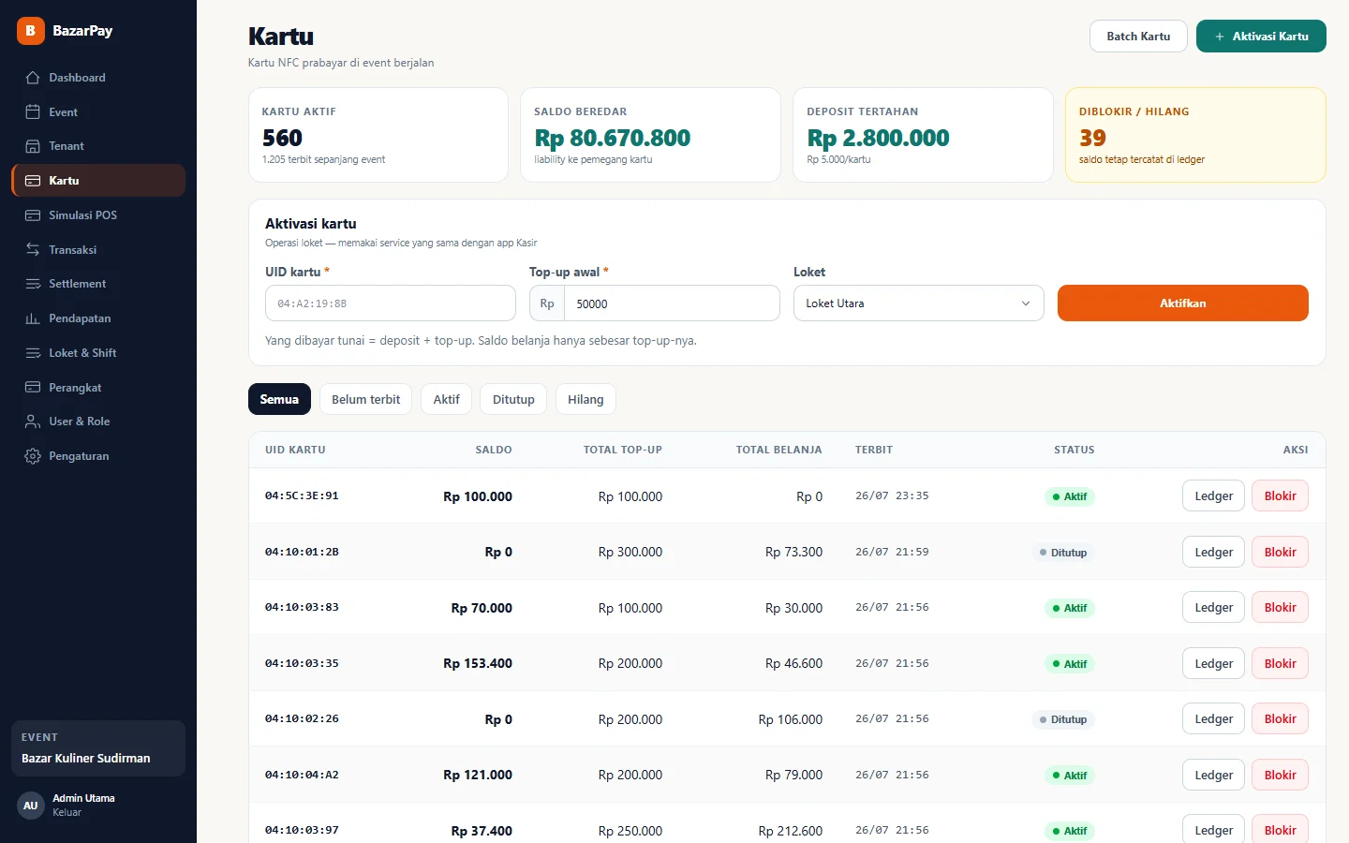The height and width of the screenshot is (843, 1349).
Task: Open the Batch Kartu button
Action: [1138, 37]
